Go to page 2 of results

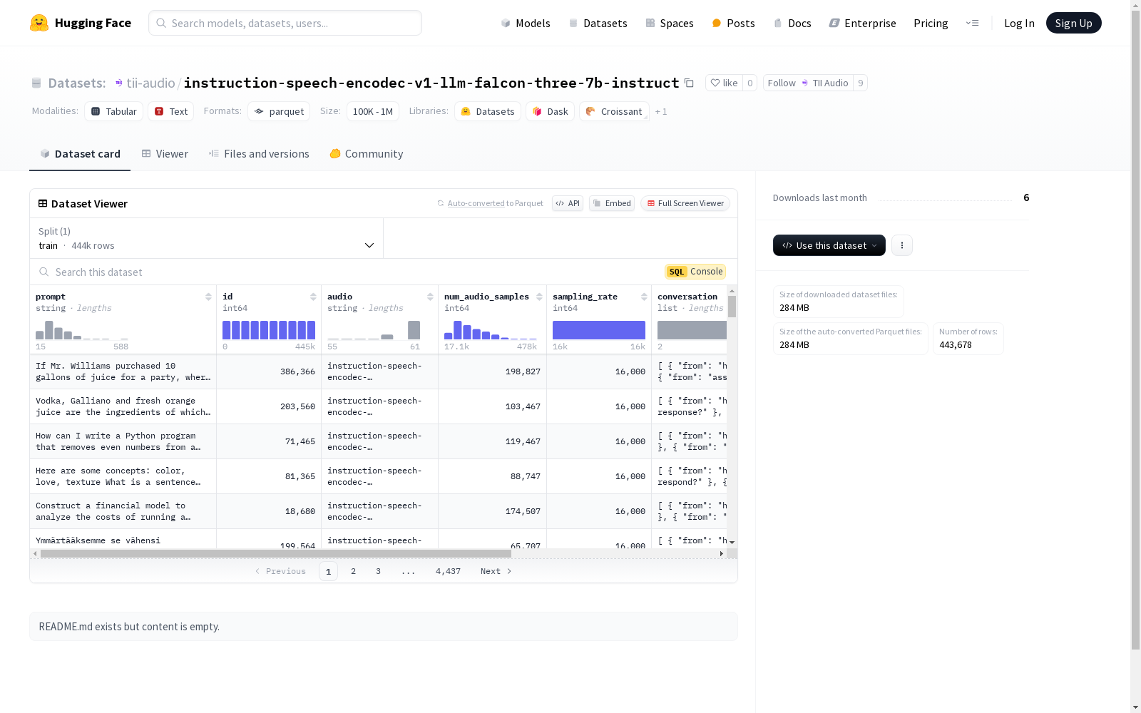coord(353,571)
